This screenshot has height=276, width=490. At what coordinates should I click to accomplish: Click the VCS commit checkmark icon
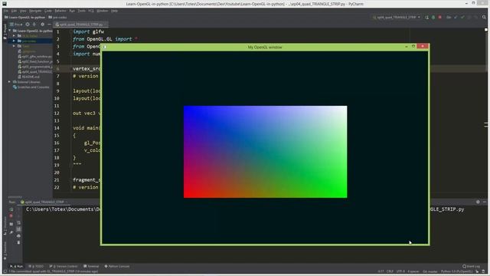(x=462, y=17)
